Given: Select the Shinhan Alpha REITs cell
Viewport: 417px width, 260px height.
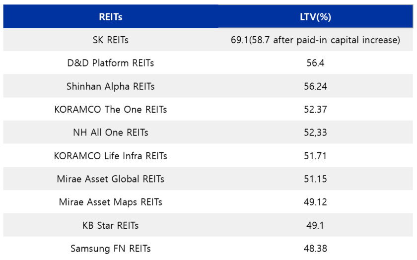Looking at the screenshot, I should point(111,86).
